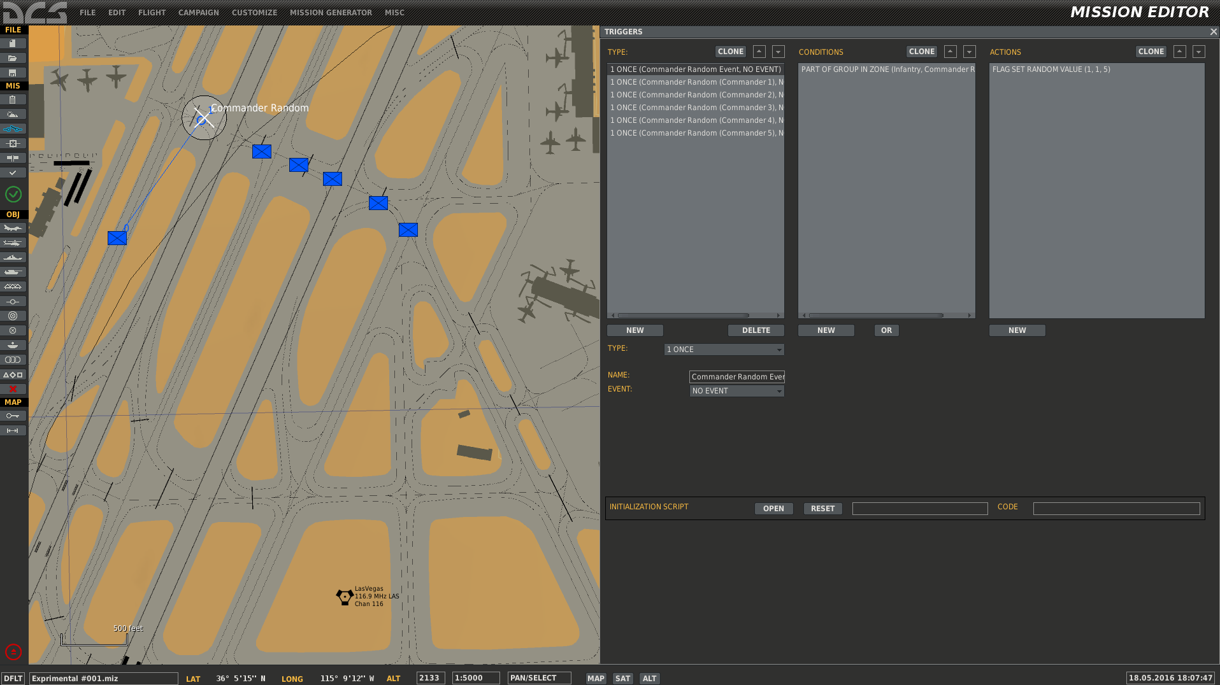Add a NEW action
Image resolution: width=1220 pixels, height=685 pixels.
point(1017,330)
